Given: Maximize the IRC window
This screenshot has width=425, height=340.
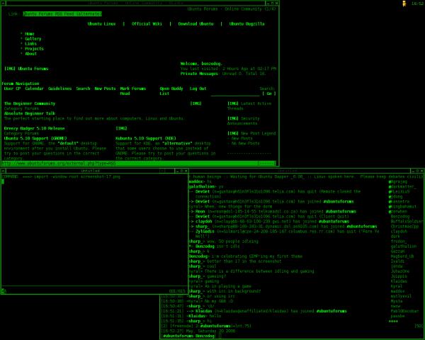Looking at the screenshot, I should [417, 171].
